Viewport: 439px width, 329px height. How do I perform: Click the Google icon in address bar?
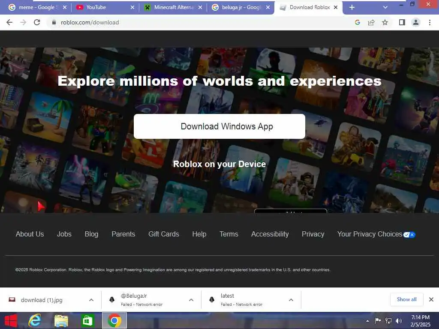pyautogui.click(x=357, y=22)
